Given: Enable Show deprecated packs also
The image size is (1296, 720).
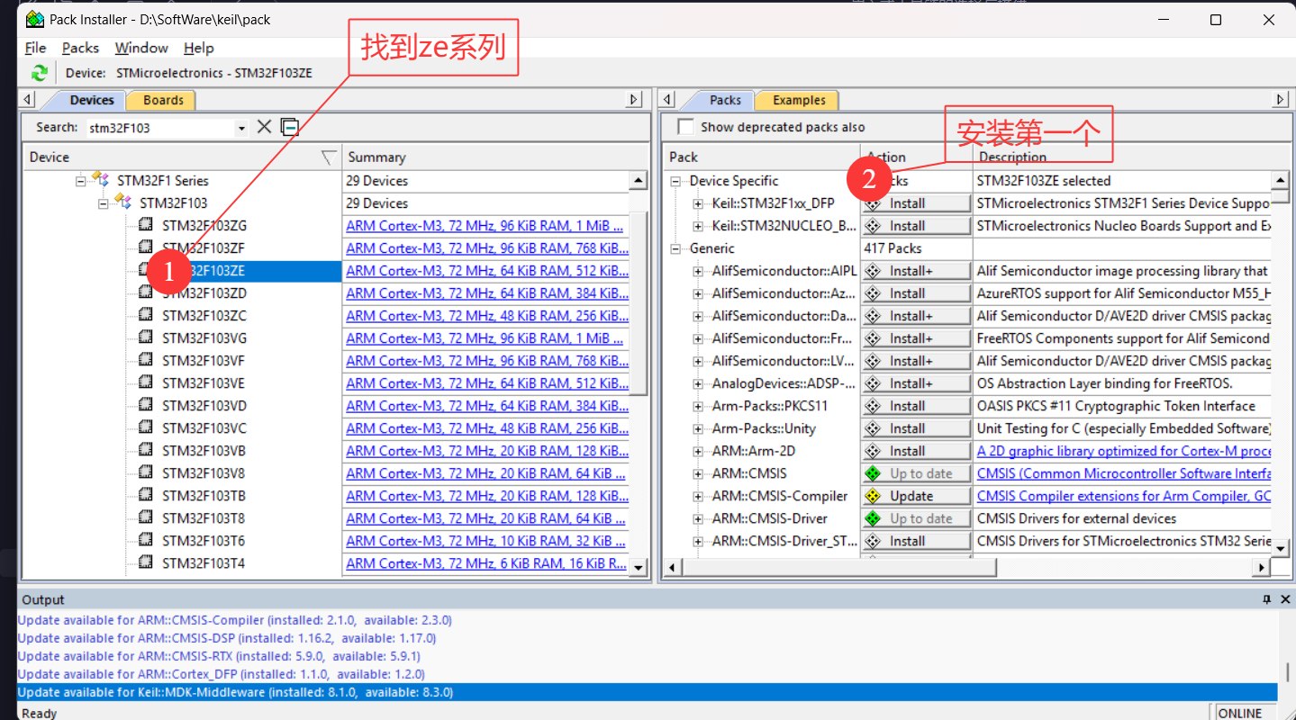Looking at the screenshot, I should coord(686,127).
